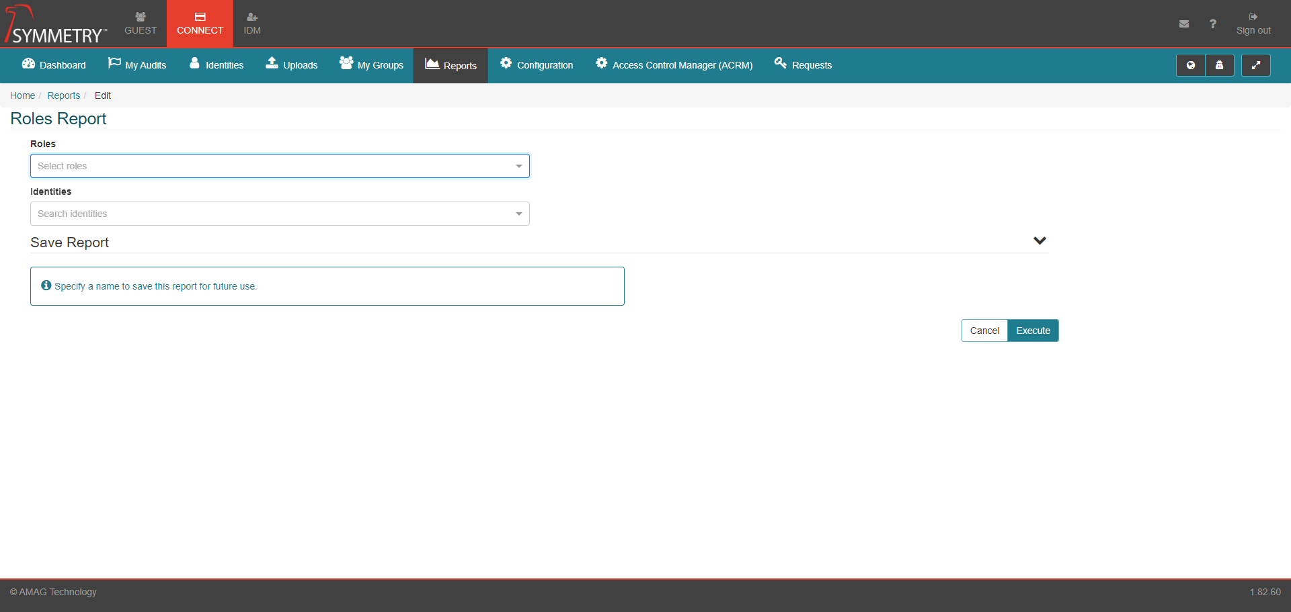Expand the Save Report section chevron
The image size is (1291, 612).
click(1040, 241)
